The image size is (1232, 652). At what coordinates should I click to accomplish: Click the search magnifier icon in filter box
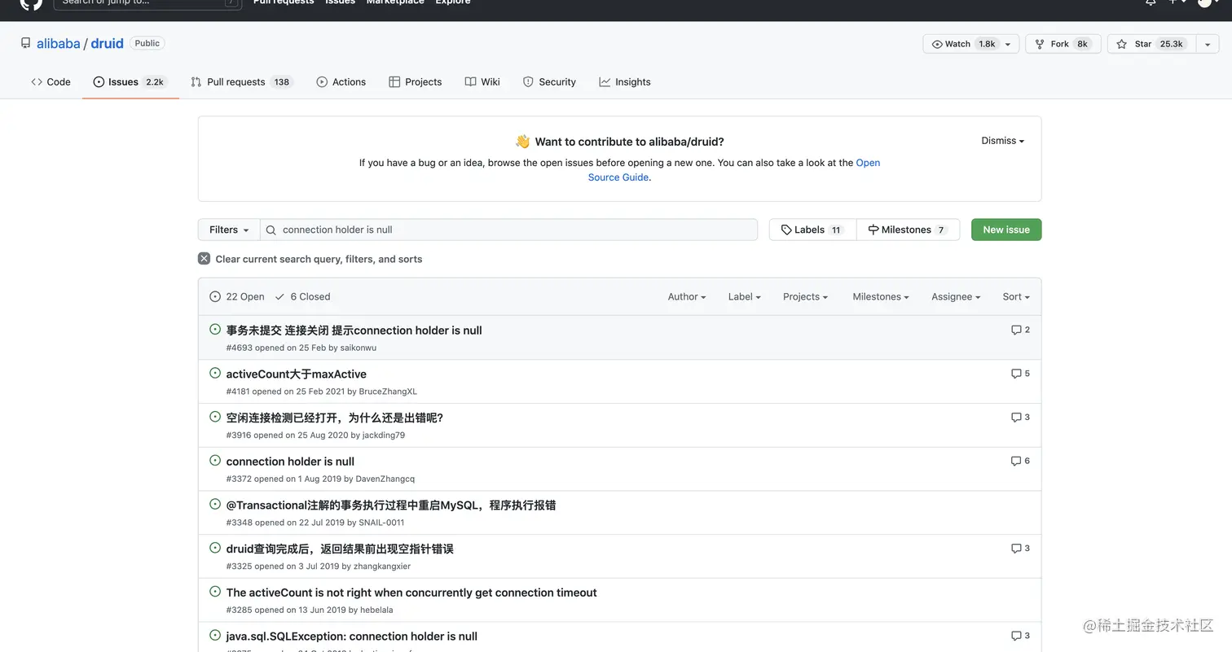point(271,230)
